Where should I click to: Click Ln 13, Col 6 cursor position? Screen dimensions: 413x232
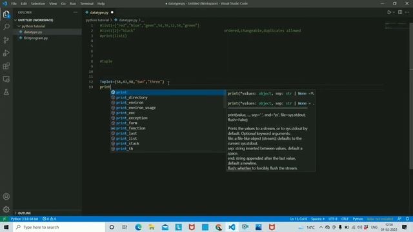click(x=298, y=219)
